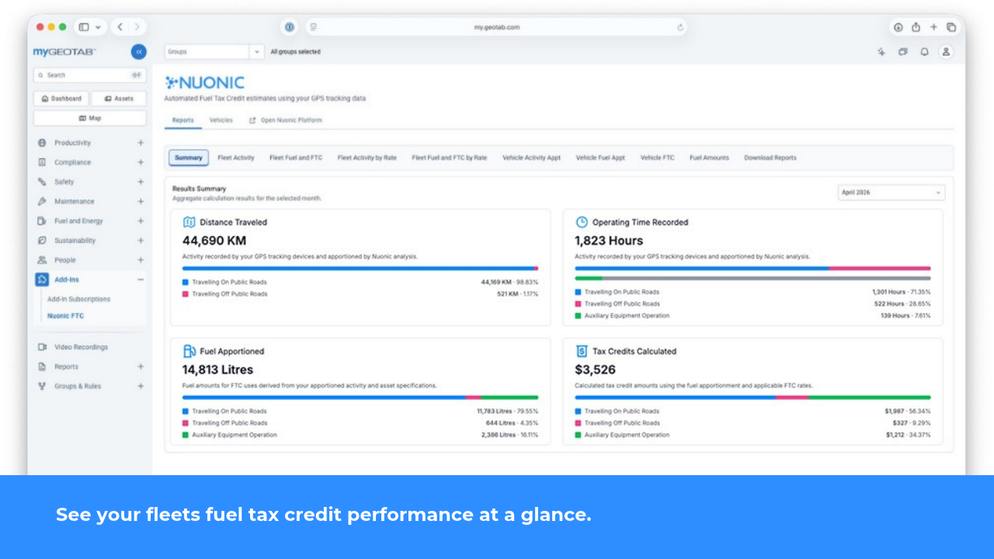This screenshot has width=994, height=559.
Task: Click the Reports document icon in the sidebar
Action: pyautogui.click(x=42, y=366)
